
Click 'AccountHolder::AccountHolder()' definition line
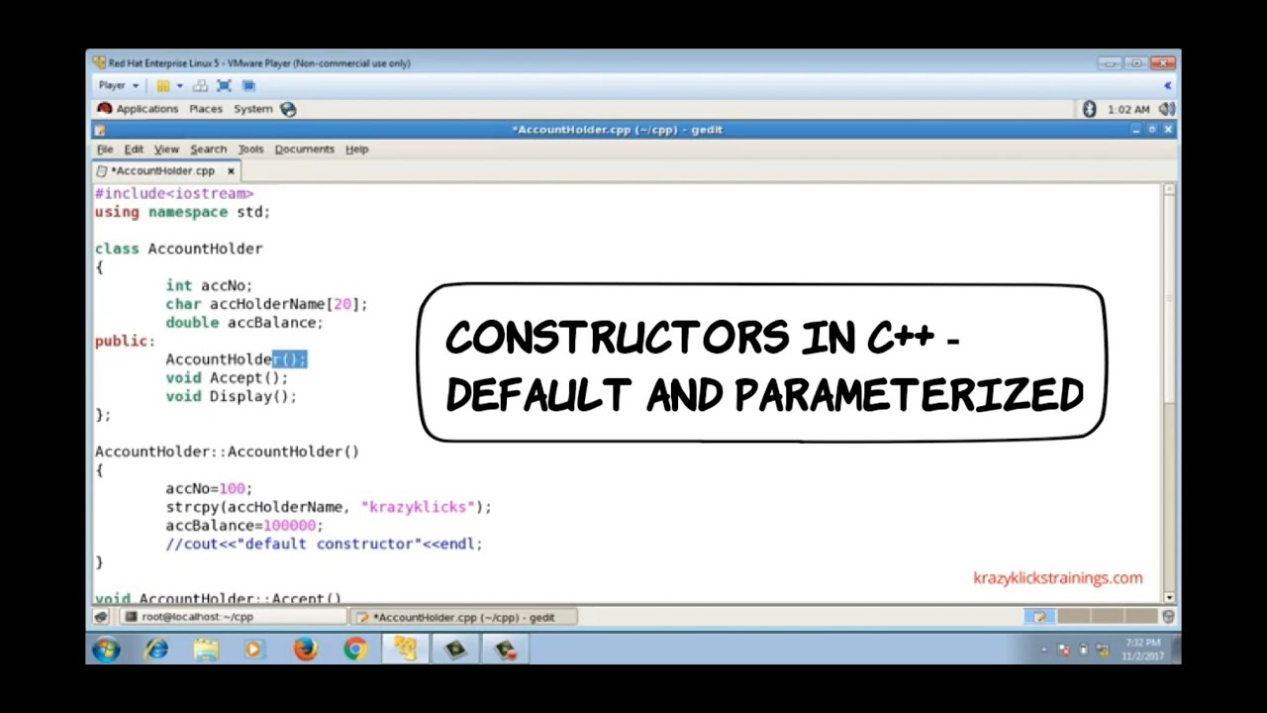click(x=227, y=453)
